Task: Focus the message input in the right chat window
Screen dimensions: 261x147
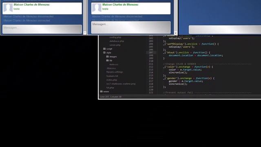Action: tap(225, 30)
